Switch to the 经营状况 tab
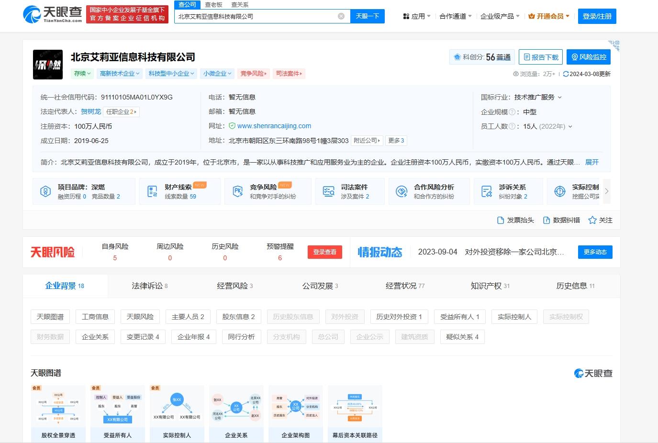The image size is (658, 443). pos(405,286)
